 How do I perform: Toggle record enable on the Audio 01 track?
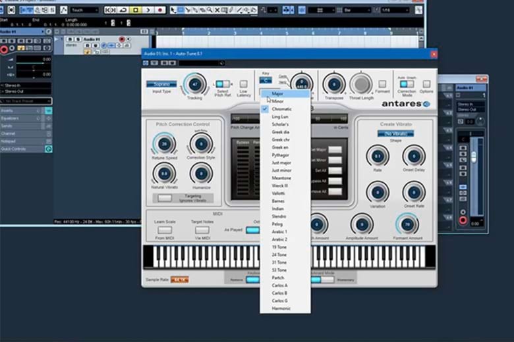[x=122, y=39]
